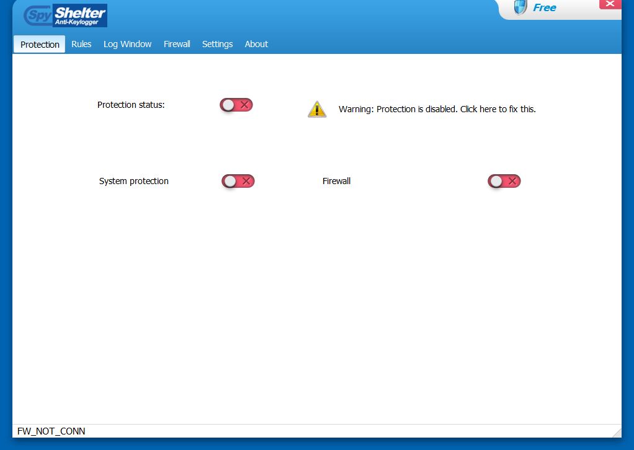
Task: Switch to the Protection tab
Action: [40, 45]
